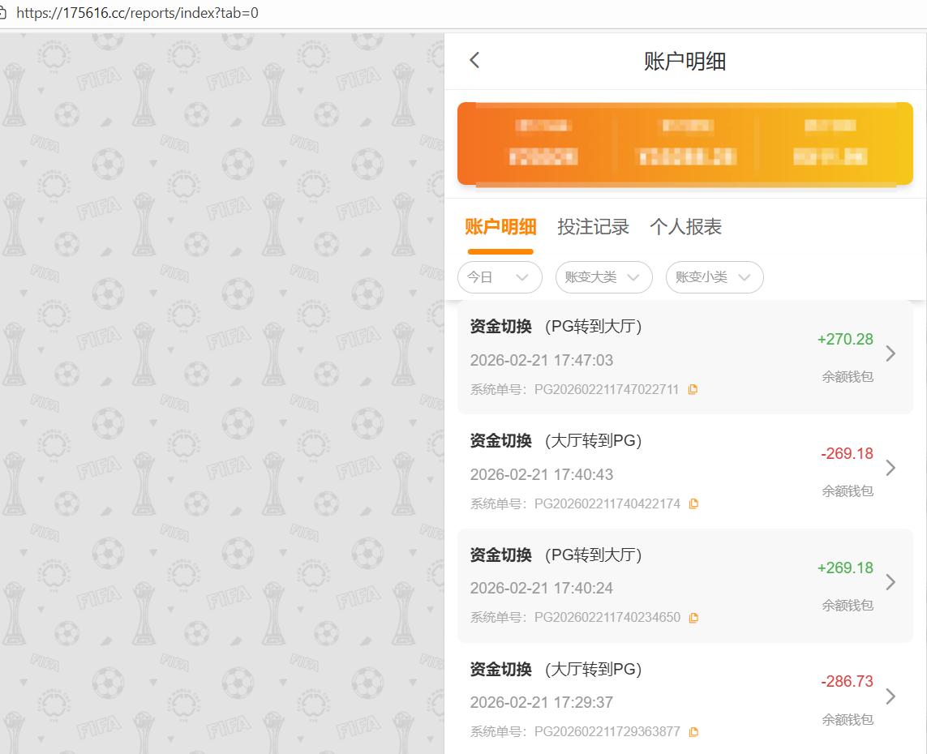Click the back arrow beside 账户明细 title
Screen dimensions: 927x754
click(474, 60)
